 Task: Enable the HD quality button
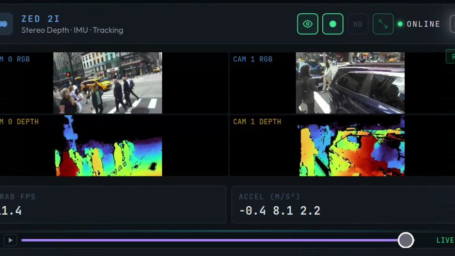click(x=358, y=24)
